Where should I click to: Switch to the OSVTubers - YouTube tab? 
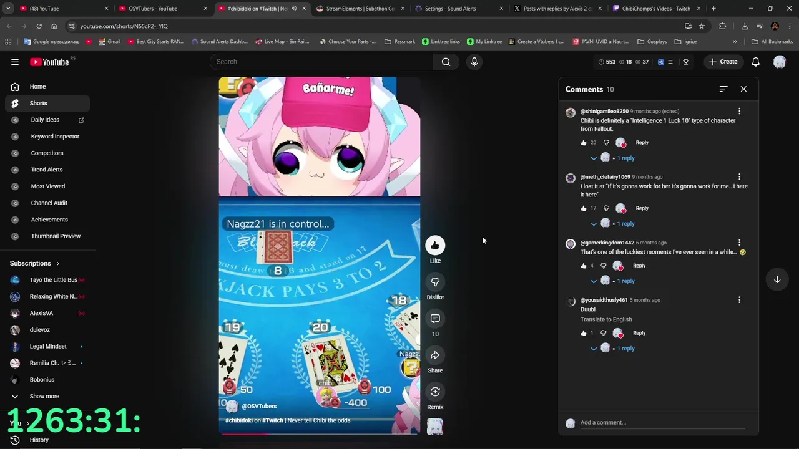[x=162, y=9]
